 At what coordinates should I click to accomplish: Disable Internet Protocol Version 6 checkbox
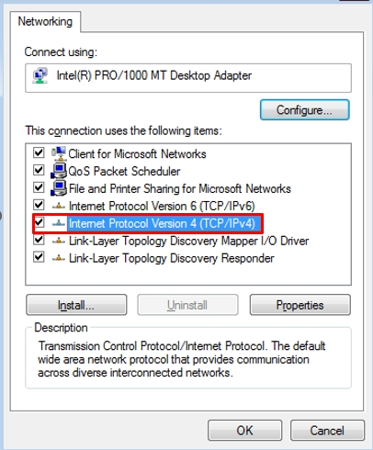point(39,205)
